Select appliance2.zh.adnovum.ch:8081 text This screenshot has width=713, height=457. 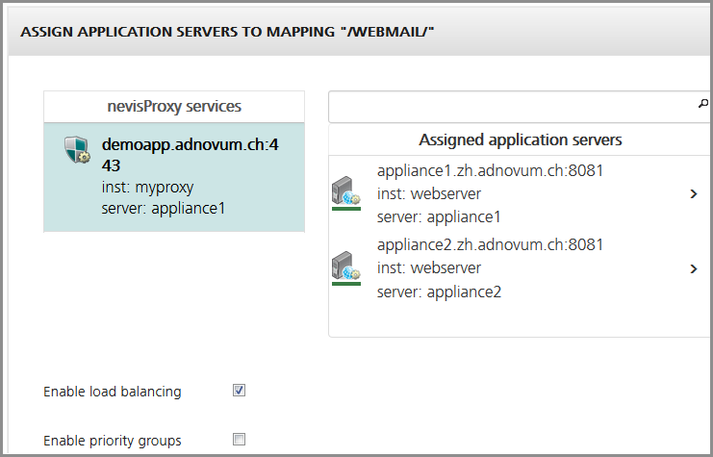pyautogui.click(x=490, y=244)
